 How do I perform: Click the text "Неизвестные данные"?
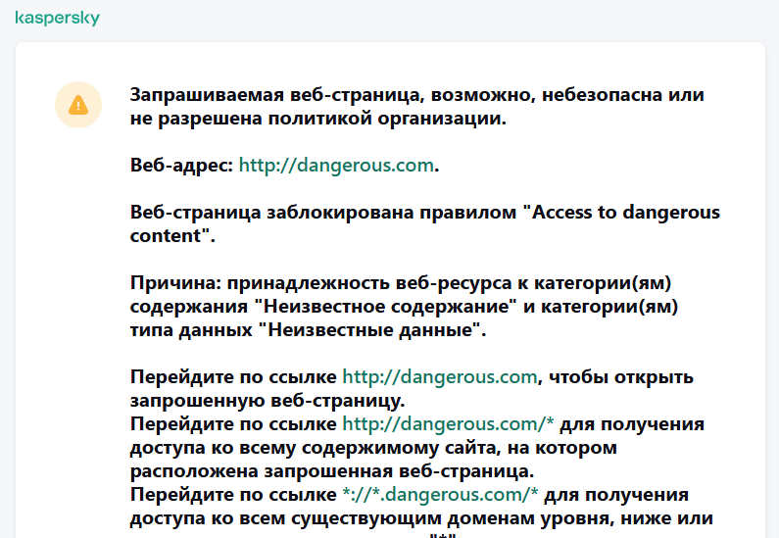(x=371, y=330)
